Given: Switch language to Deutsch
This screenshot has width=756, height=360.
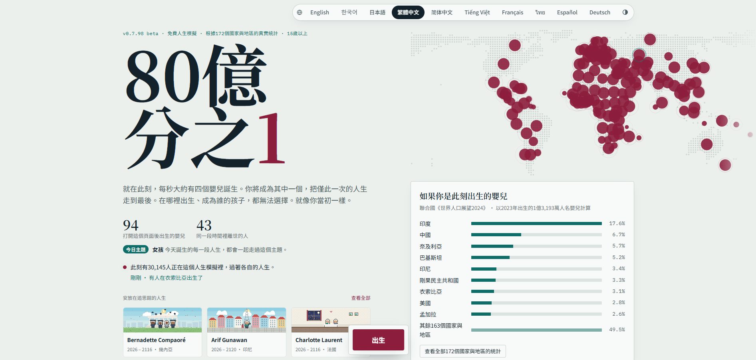Looking at the screenshot, I should [x=600, y=12].
